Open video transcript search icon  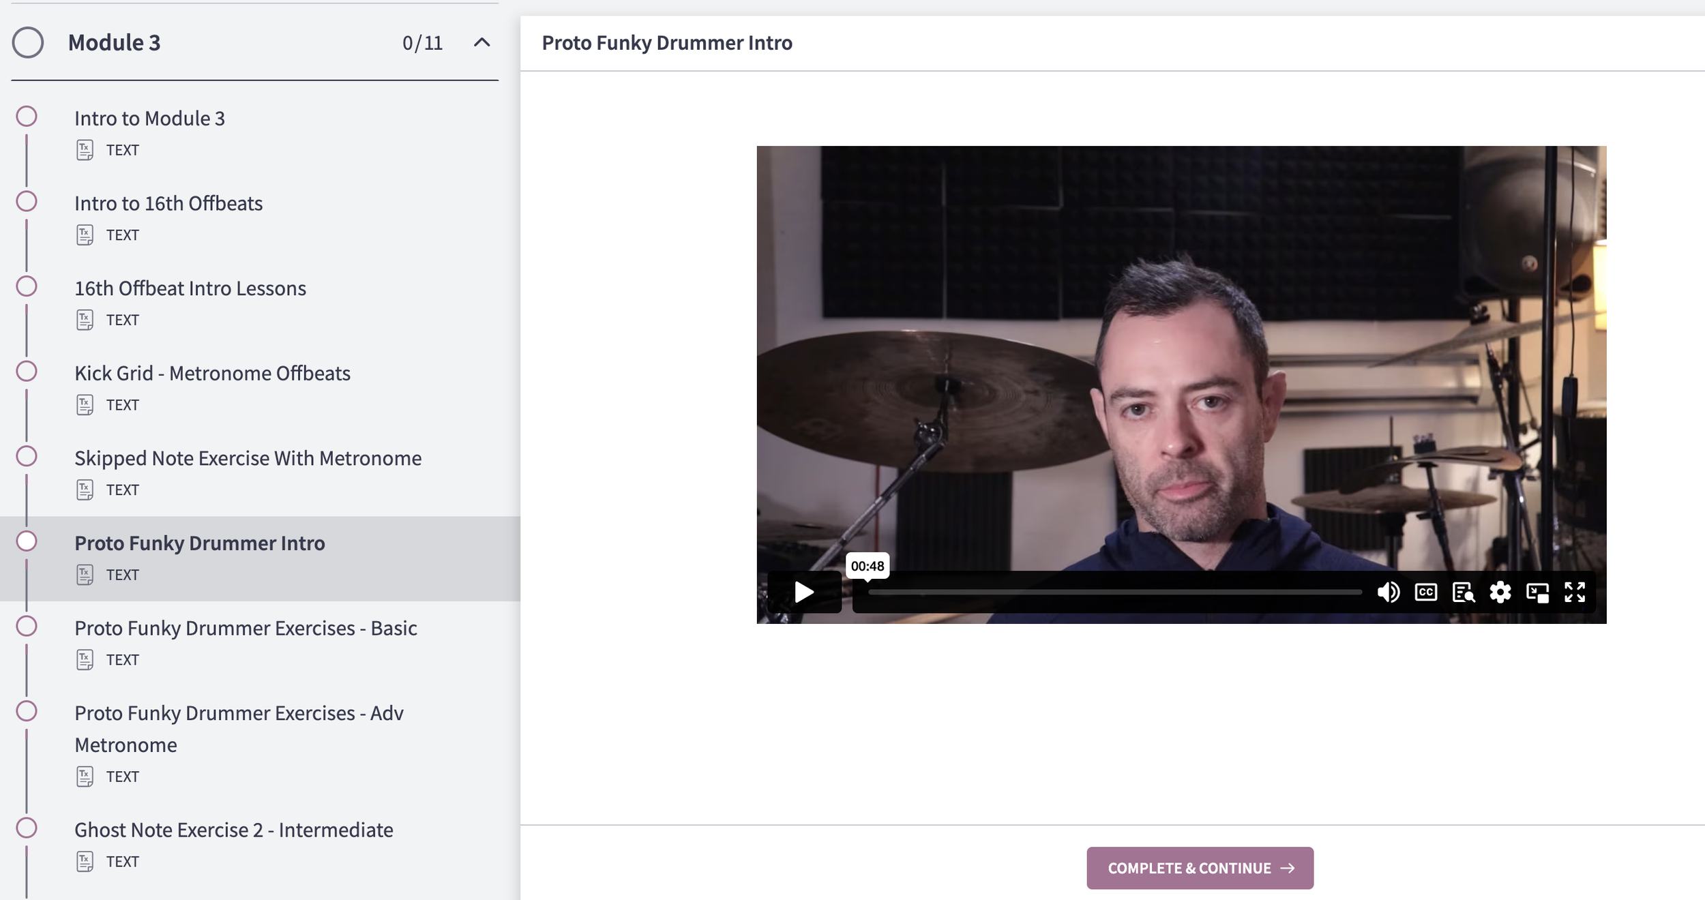[1463, 592]
